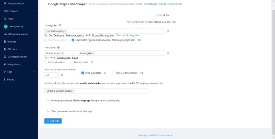Add All possible categories suggestion
275x139 pixels.
[x=102, y=35]
